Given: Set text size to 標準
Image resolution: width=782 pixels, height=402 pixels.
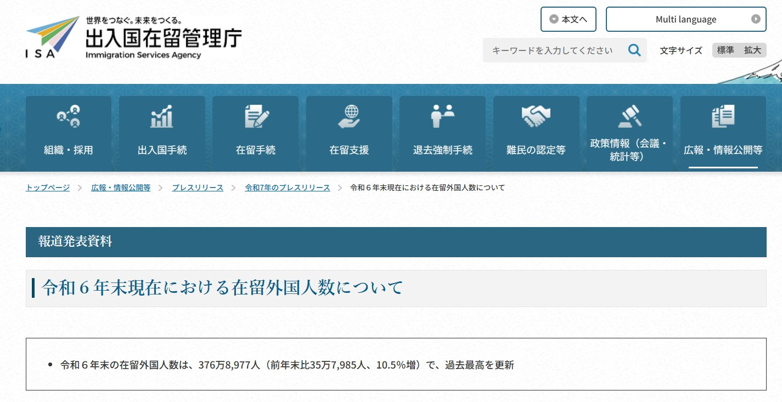Looking at the screenshot, I should tap(725, 50).
